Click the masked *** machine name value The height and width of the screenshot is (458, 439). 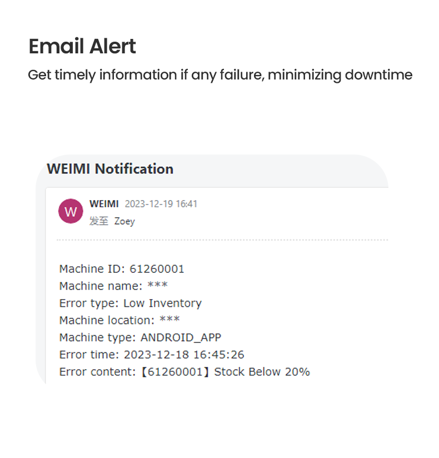pos(157,286)
